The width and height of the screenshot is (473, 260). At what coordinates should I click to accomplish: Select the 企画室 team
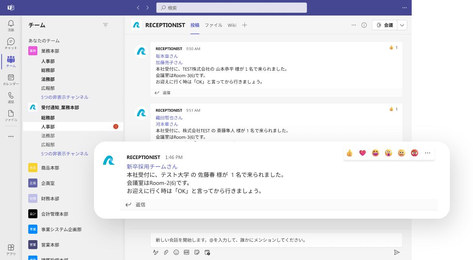point(48,183)
